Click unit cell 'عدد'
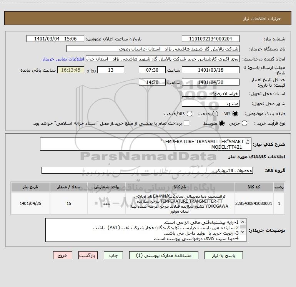296x287 pixels. [x=106, y=203]
